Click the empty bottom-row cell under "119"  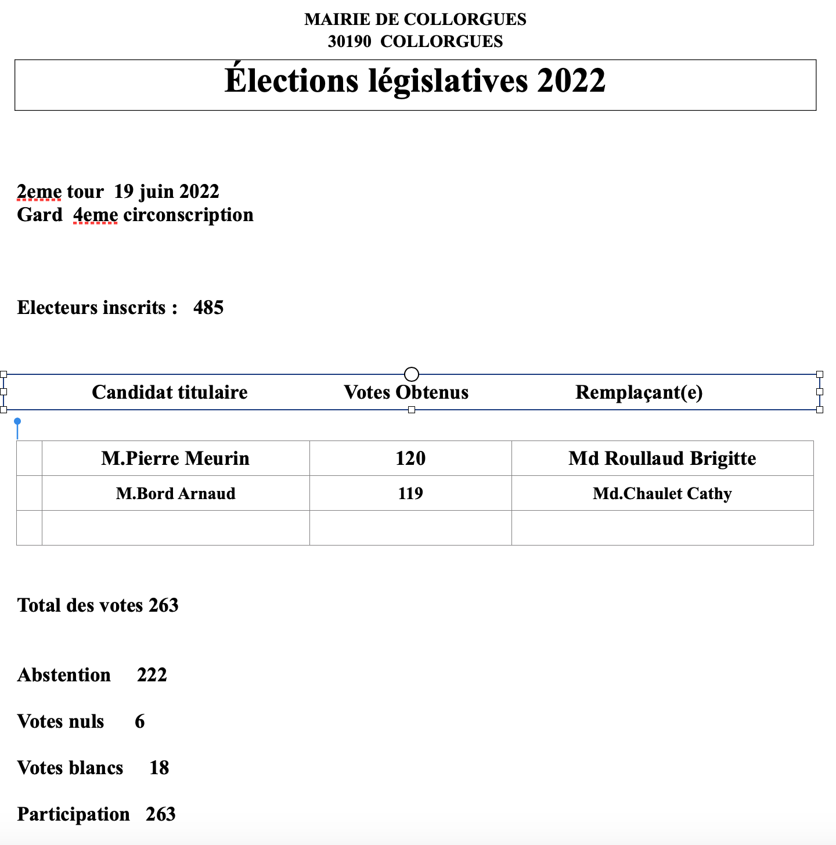pyautogui.click(x=410, y=528)
